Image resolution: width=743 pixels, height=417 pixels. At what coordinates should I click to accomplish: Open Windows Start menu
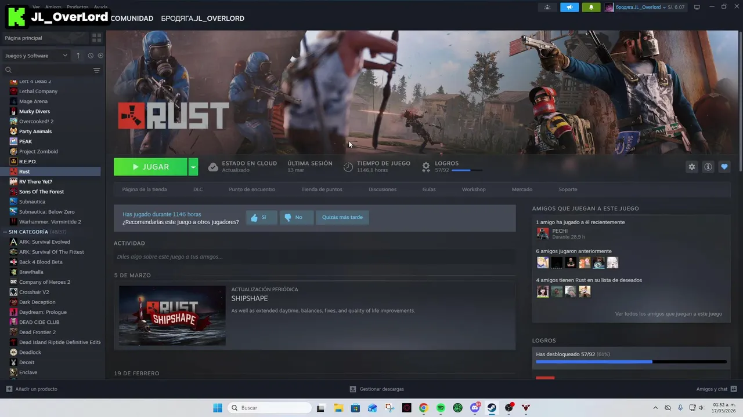coord(218,408)
